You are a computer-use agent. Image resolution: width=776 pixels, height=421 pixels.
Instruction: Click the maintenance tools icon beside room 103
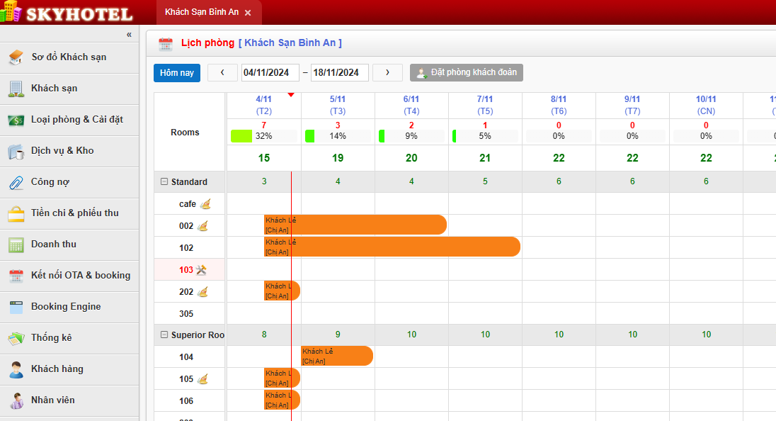pos(200,269)
